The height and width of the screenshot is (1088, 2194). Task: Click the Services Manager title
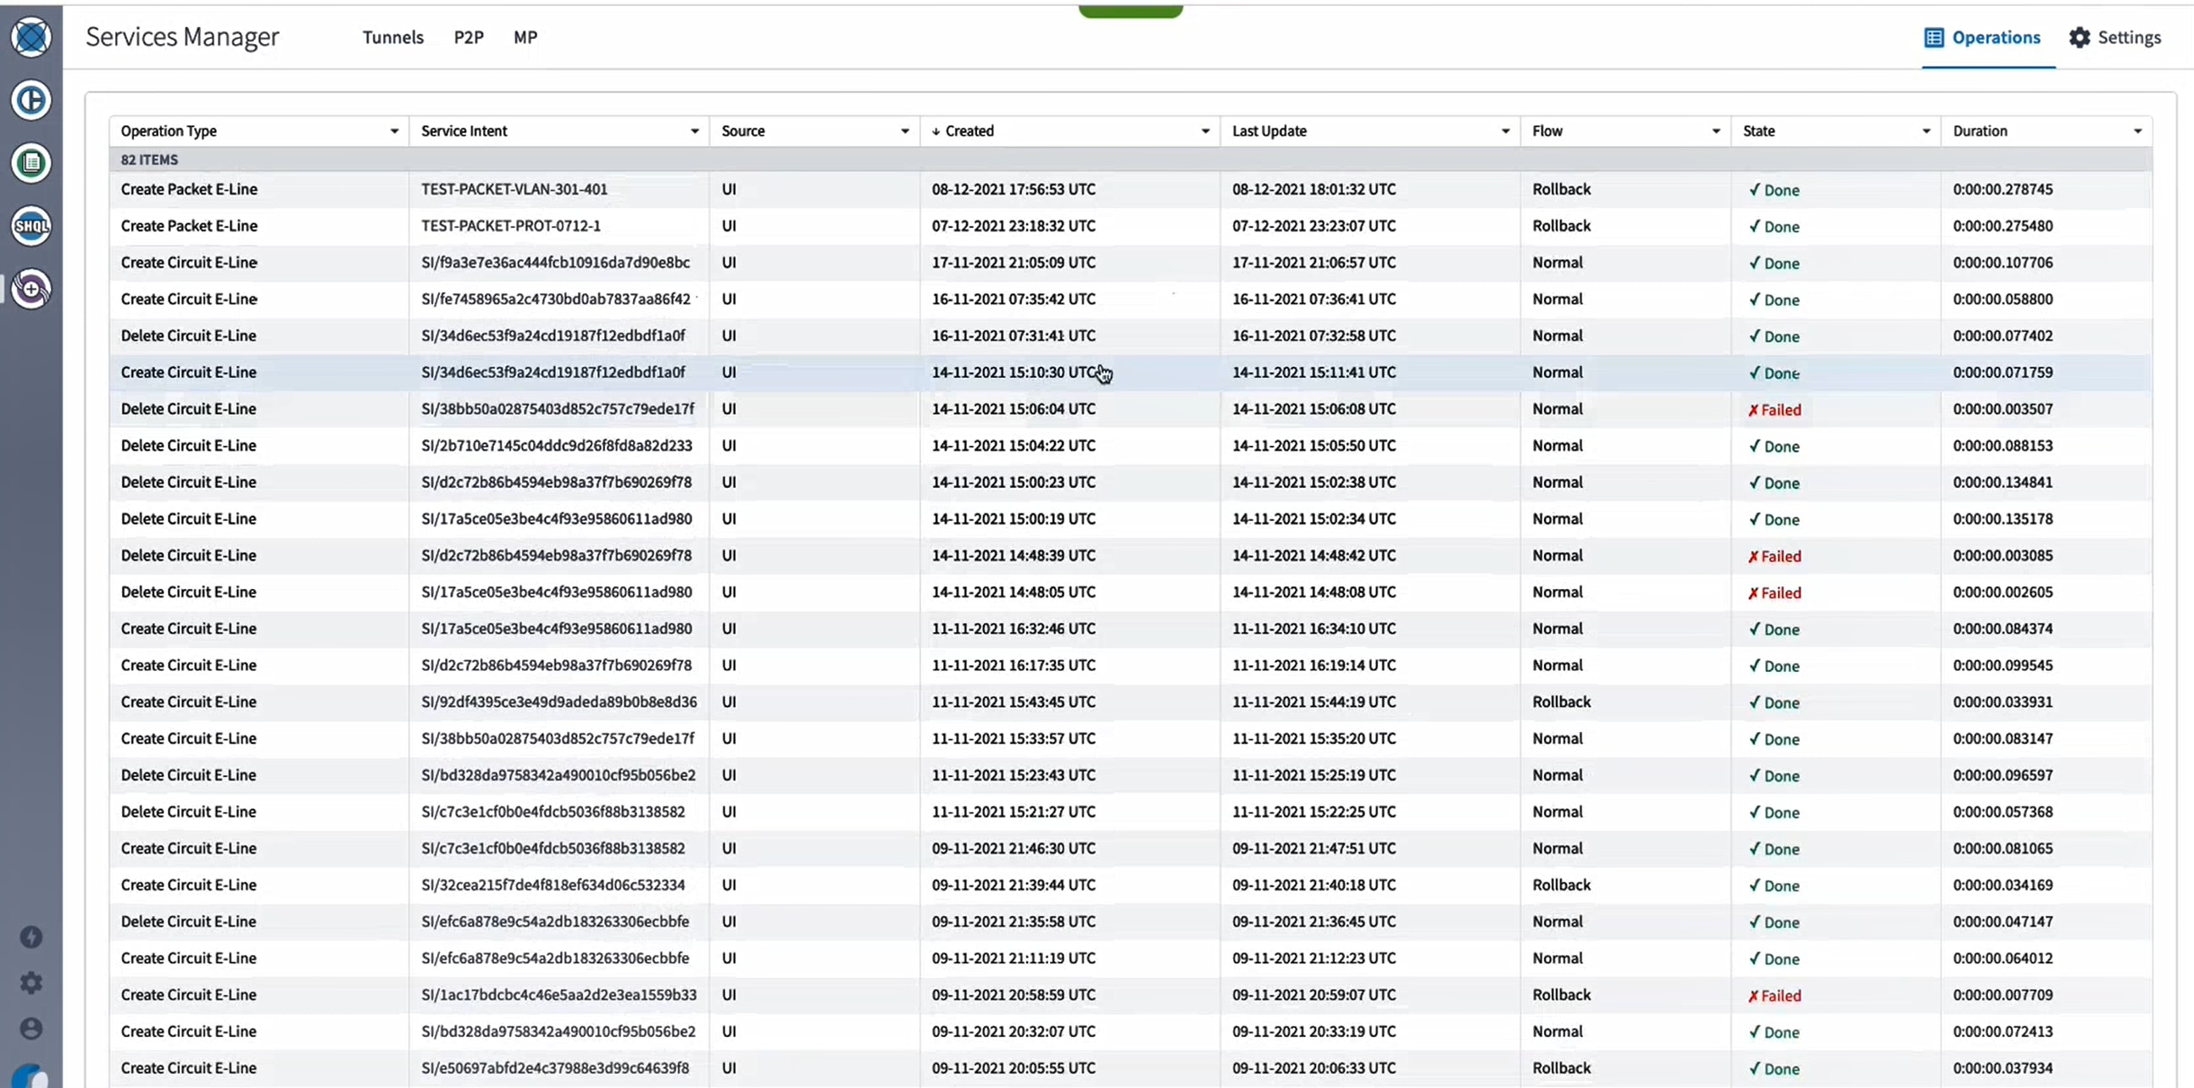click(182, 36)
